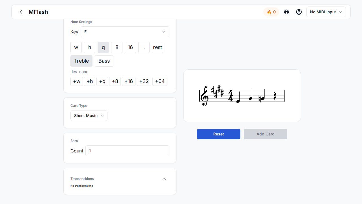Open the streak flame counter
This screenshot has width=362, height=204.
pos(271,12)
